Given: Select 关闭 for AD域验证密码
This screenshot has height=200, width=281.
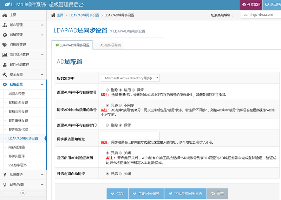Looking at the screenshot, I should [120, 153].
